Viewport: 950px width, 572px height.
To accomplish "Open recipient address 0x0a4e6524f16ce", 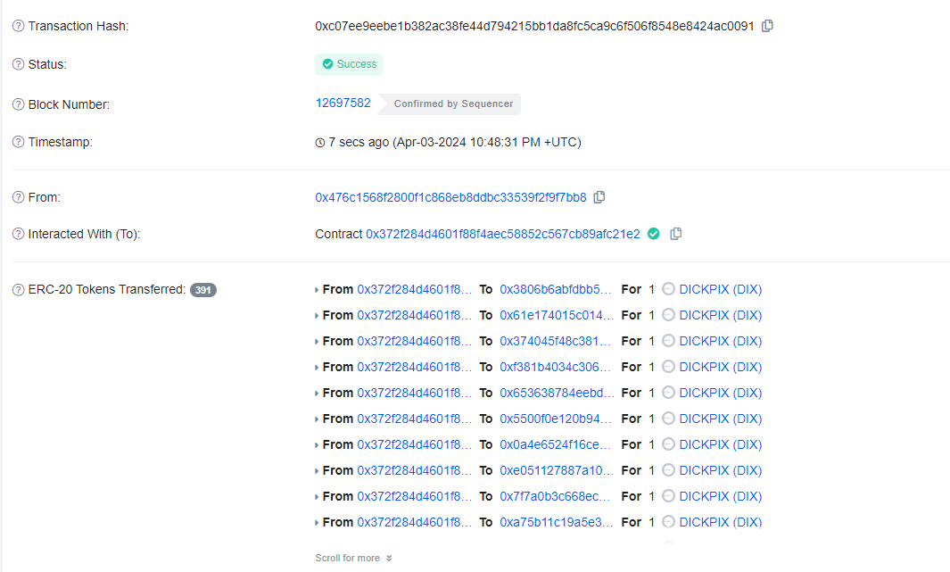I will point(557,444).
